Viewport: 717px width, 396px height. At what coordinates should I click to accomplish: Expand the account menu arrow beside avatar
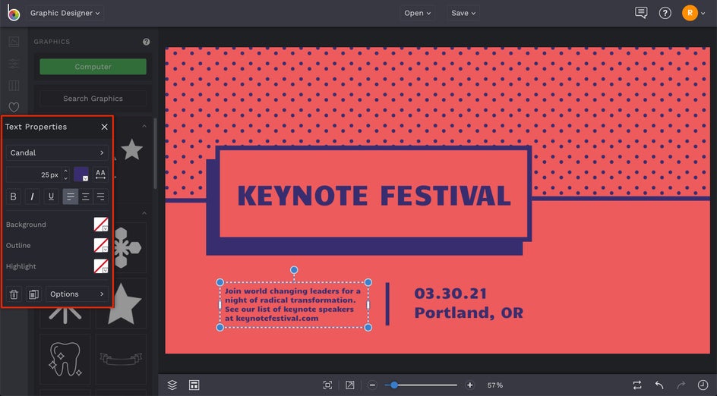(703, 13)
